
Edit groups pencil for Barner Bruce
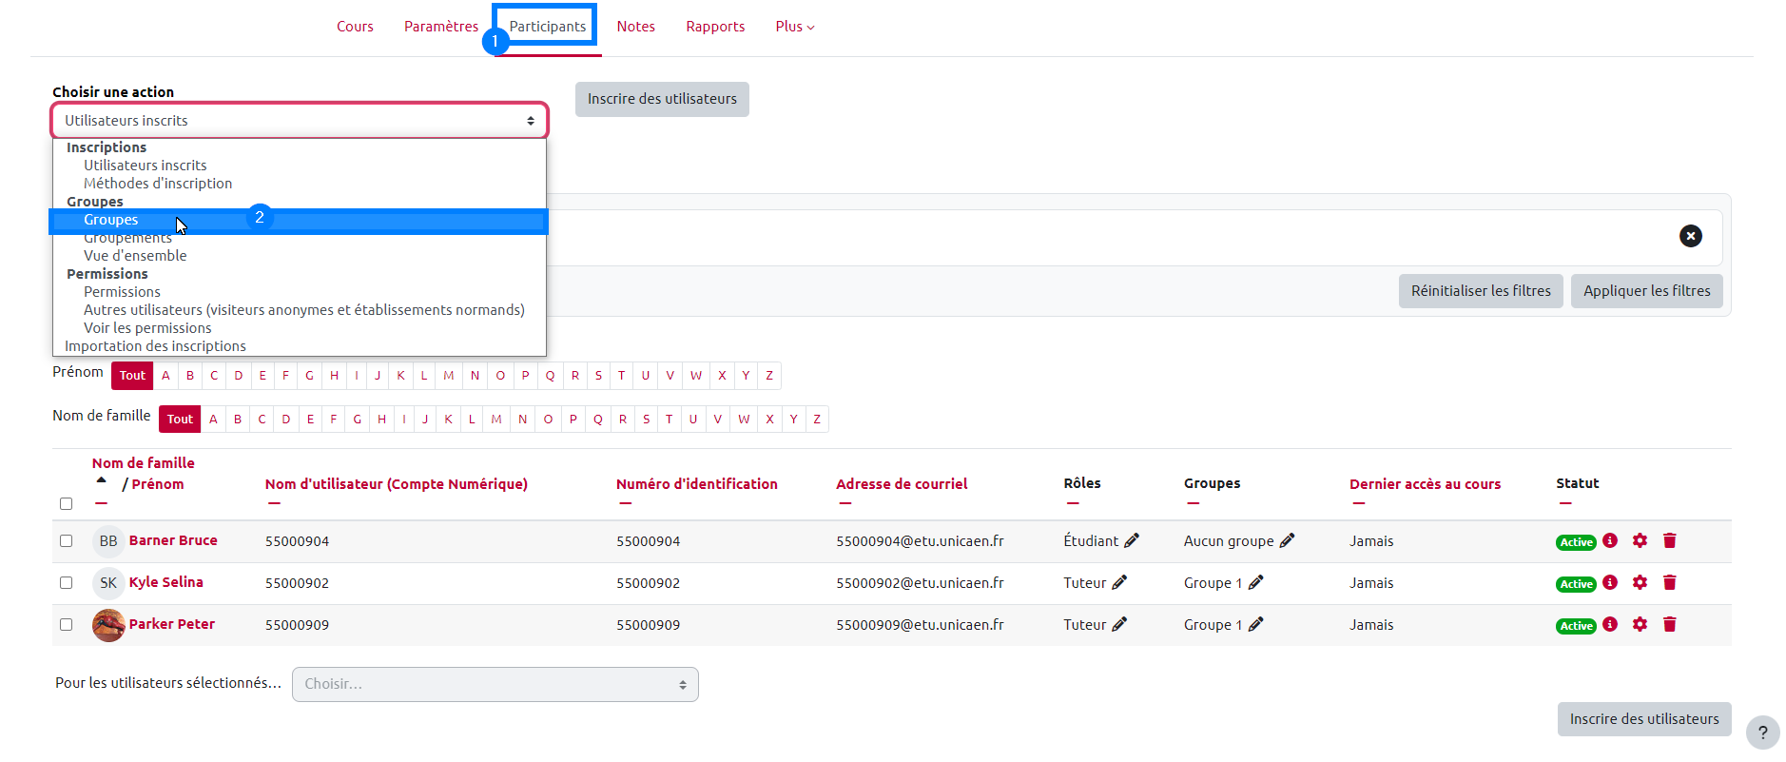point(1288,540)
